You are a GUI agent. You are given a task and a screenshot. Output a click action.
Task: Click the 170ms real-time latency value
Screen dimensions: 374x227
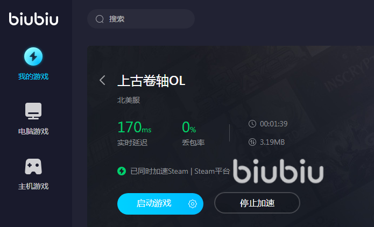135,127
